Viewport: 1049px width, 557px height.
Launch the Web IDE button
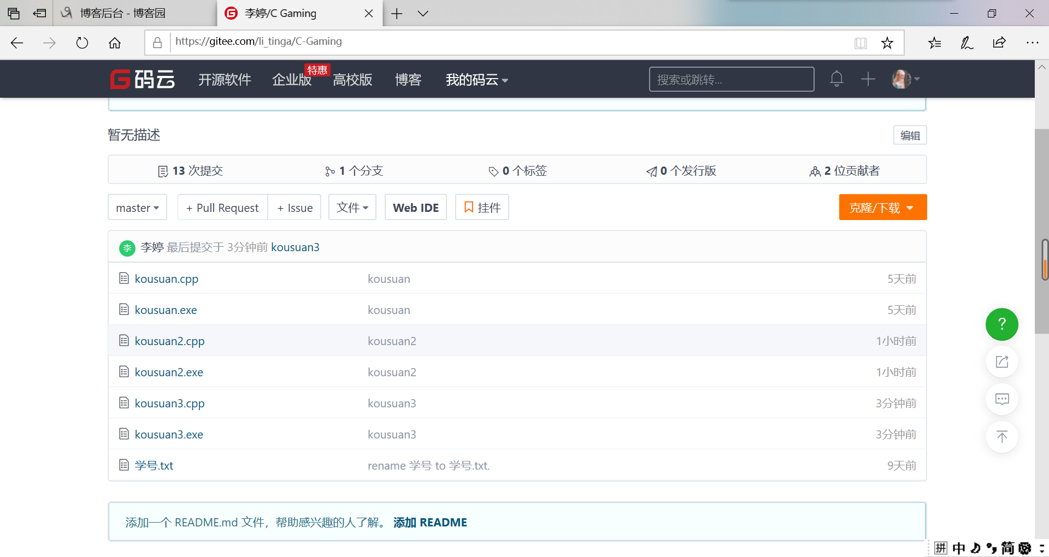point(416,208)
